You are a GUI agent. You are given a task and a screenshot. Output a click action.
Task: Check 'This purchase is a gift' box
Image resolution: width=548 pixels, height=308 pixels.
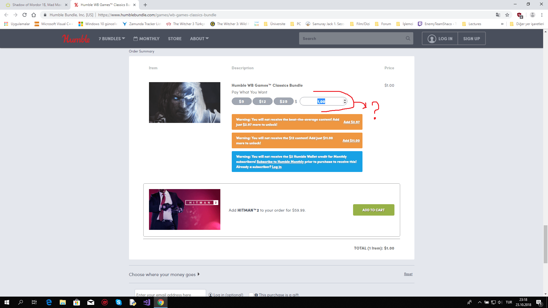point(251,295)
